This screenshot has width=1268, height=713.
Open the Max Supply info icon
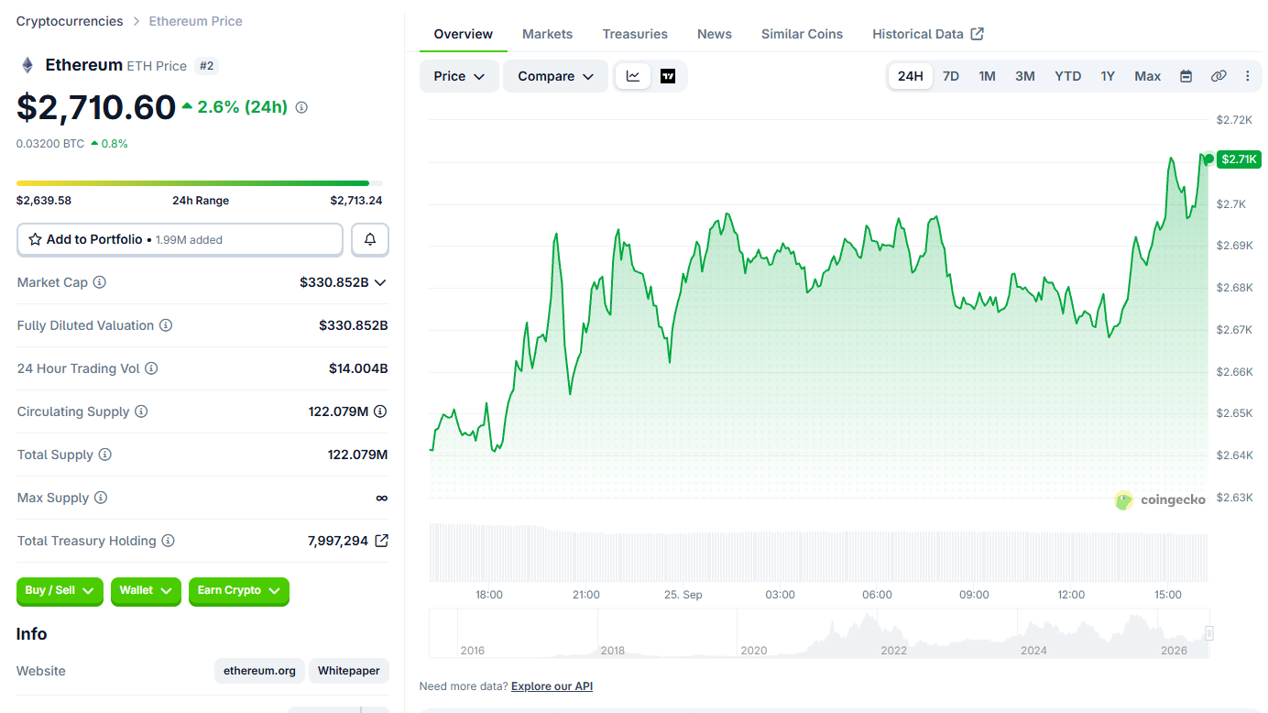101,498
